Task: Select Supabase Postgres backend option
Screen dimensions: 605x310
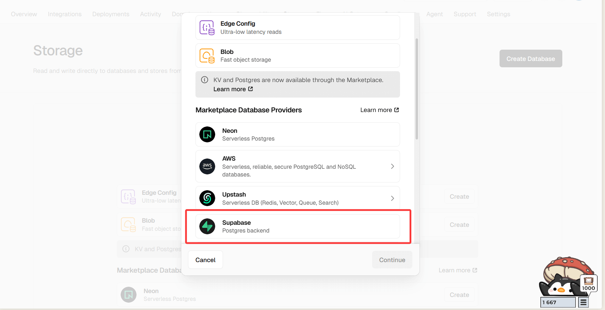Action: click(x=297, y=227)
